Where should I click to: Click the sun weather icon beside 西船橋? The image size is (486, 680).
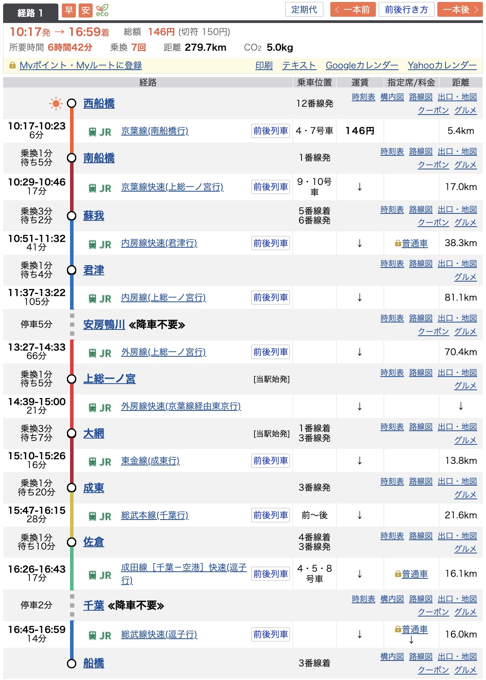click(56, 103)
